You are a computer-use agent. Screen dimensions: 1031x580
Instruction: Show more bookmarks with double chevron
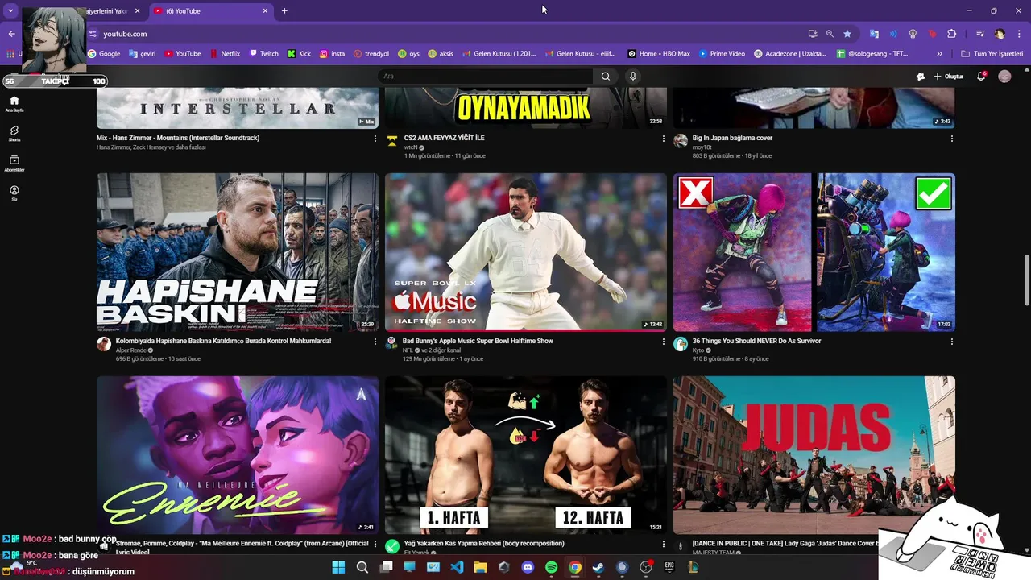[939, 54]
